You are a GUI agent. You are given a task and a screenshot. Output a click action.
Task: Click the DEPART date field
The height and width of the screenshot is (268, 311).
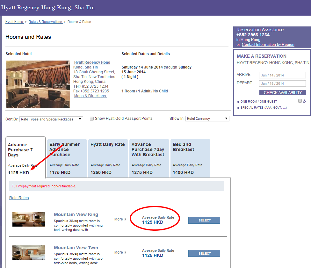click(282, 83)
